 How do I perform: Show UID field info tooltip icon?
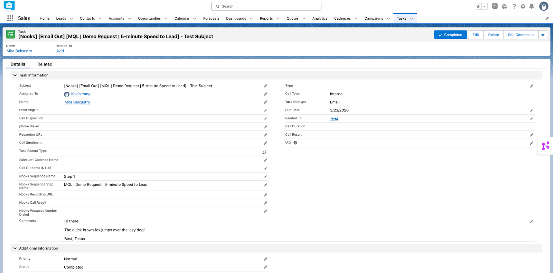tap(295, 143)
